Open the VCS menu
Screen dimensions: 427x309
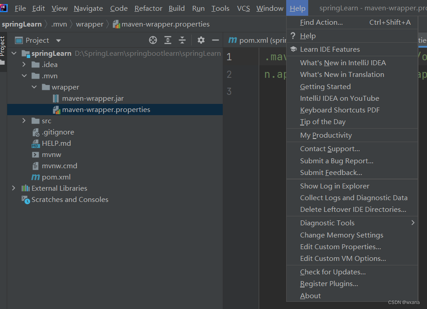pyautogui.click(x=243, y=8)
